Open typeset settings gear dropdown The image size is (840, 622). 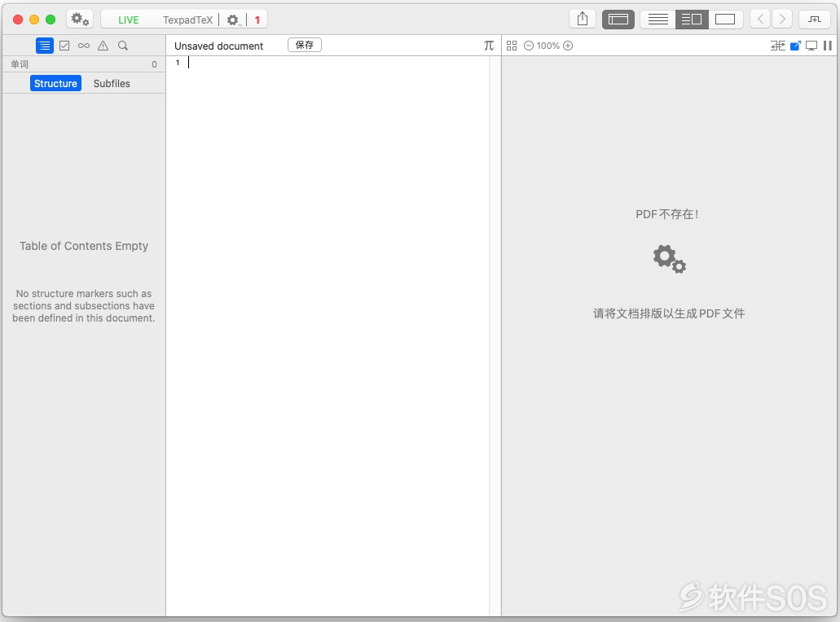pos(233,20)
